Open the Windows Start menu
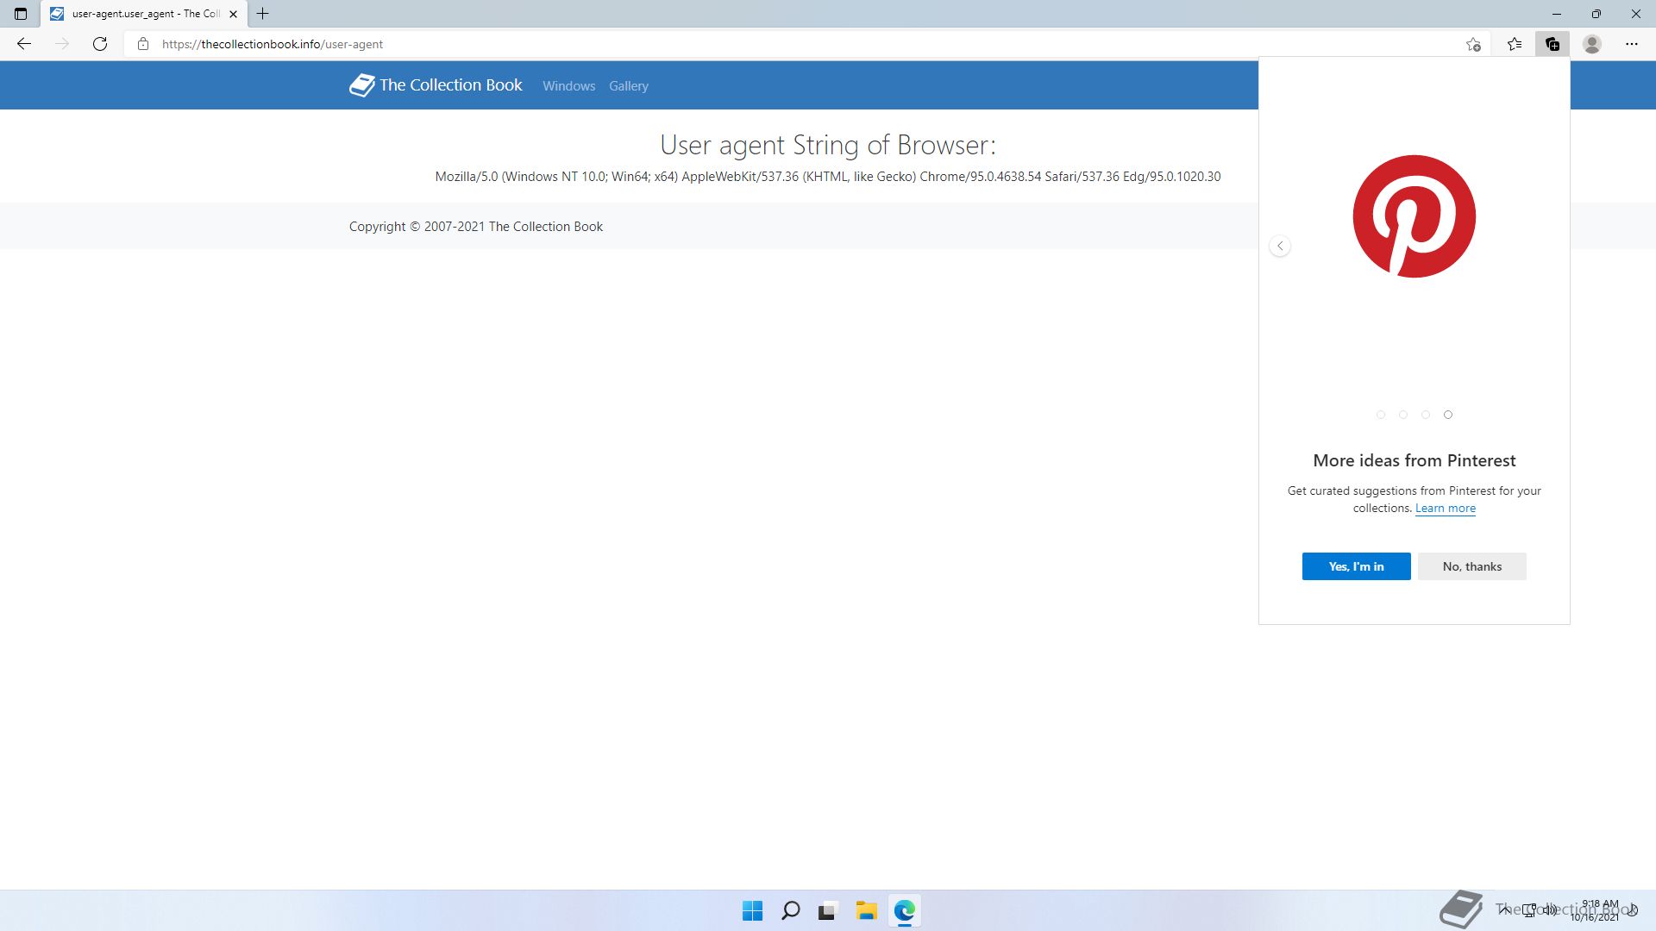Viewport: 1656px width, 931px height. pyautogui.click(x=752, y=910)
